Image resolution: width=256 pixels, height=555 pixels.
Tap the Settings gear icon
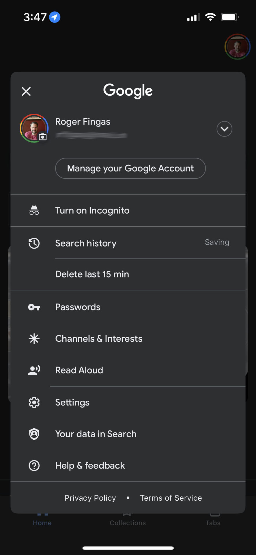pyautogui.click(x=34, y=402)
